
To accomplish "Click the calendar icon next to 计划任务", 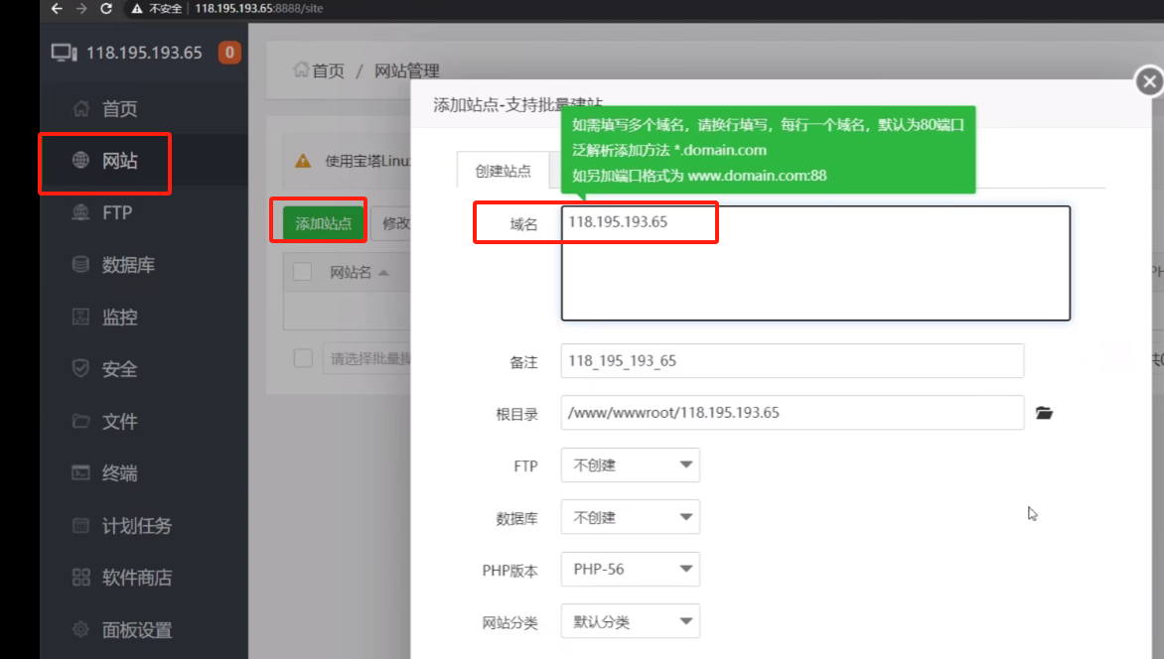I will click(80, 525).
